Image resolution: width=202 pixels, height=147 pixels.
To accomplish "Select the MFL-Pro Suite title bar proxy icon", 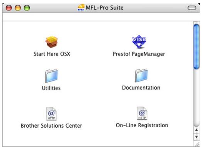I will click(81, 7).
